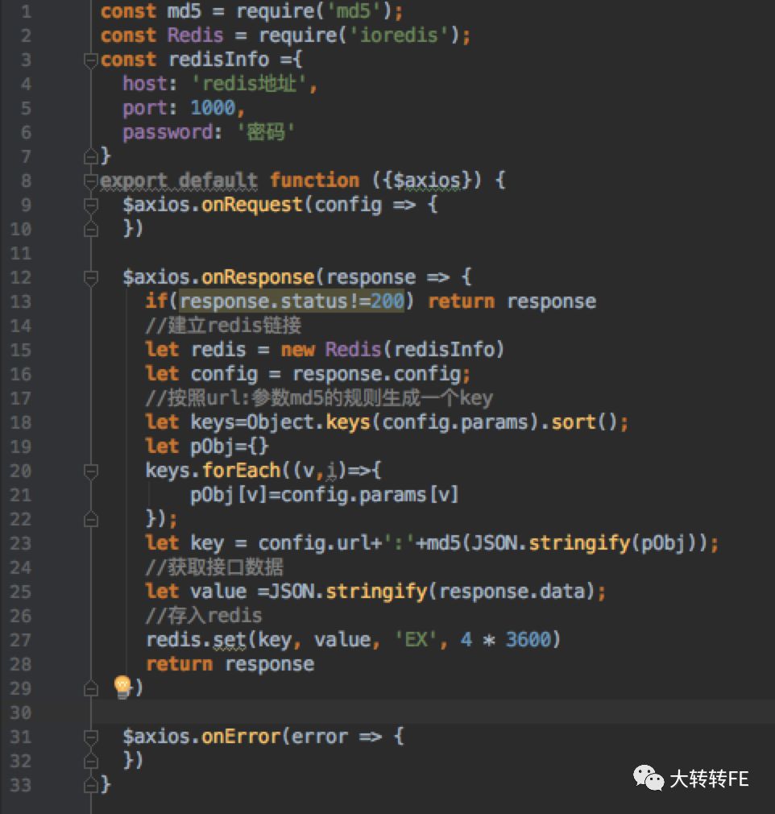
Task: Click line number 30 in the gutter
Action: coord(21,712)
